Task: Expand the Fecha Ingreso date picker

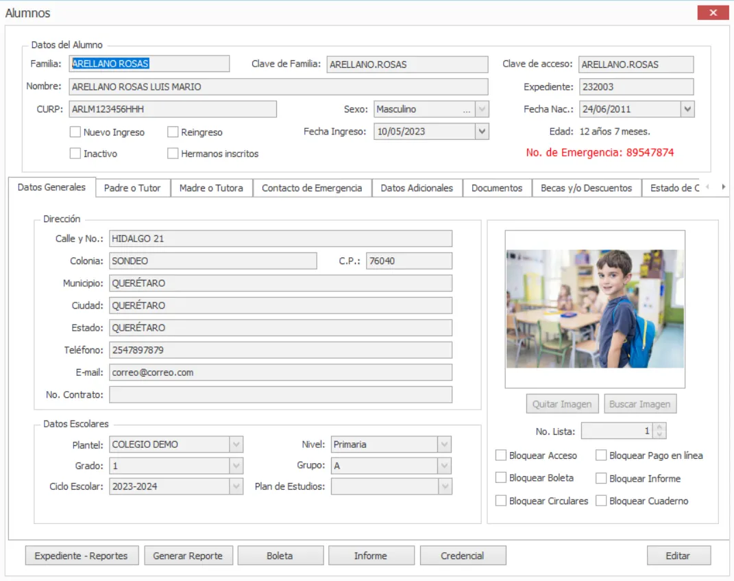Action: [x=482, y=131]
